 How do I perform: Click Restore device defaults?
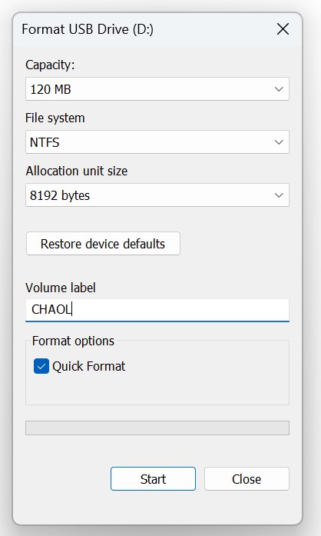coord(103,243)
